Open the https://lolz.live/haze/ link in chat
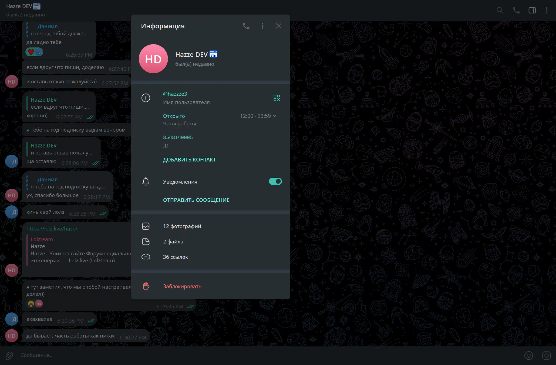Image resolution: width=556 pixels, height=365 pixels. 52,229
